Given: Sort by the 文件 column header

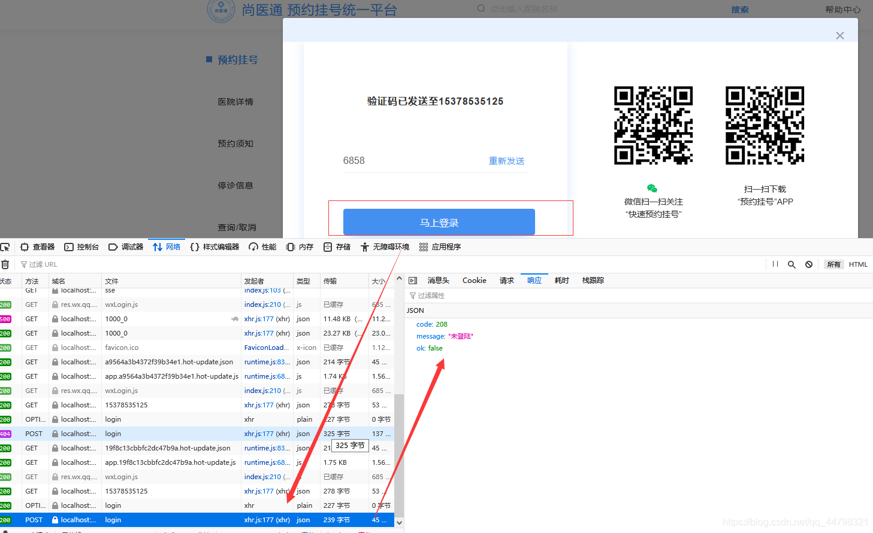Looking at the screenshot, I should 171,281.
